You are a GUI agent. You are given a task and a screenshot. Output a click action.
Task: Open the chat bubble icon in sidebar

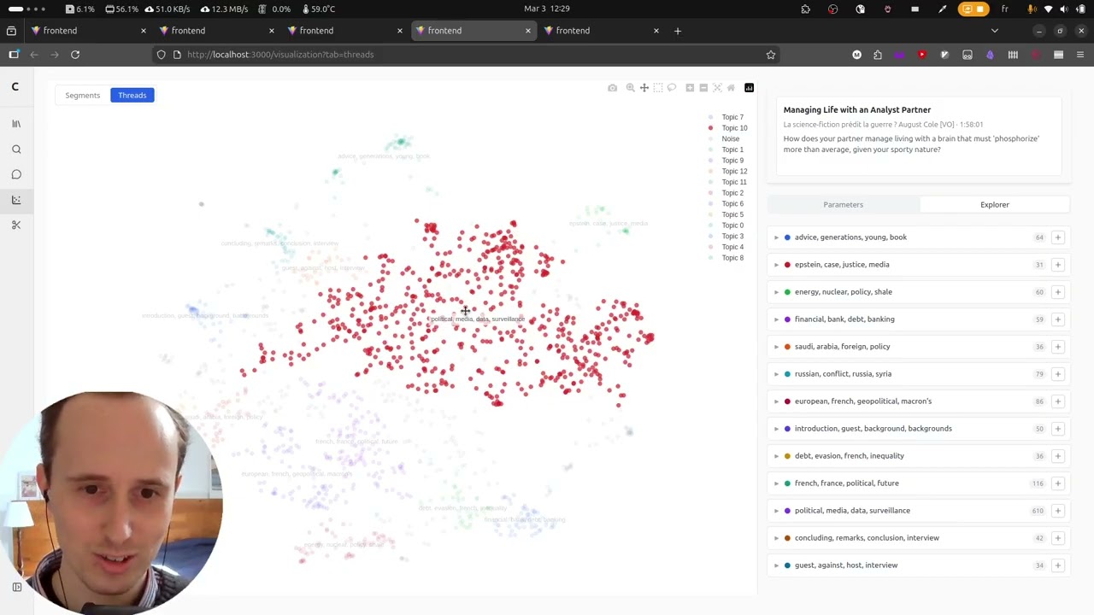click(16, 174)
